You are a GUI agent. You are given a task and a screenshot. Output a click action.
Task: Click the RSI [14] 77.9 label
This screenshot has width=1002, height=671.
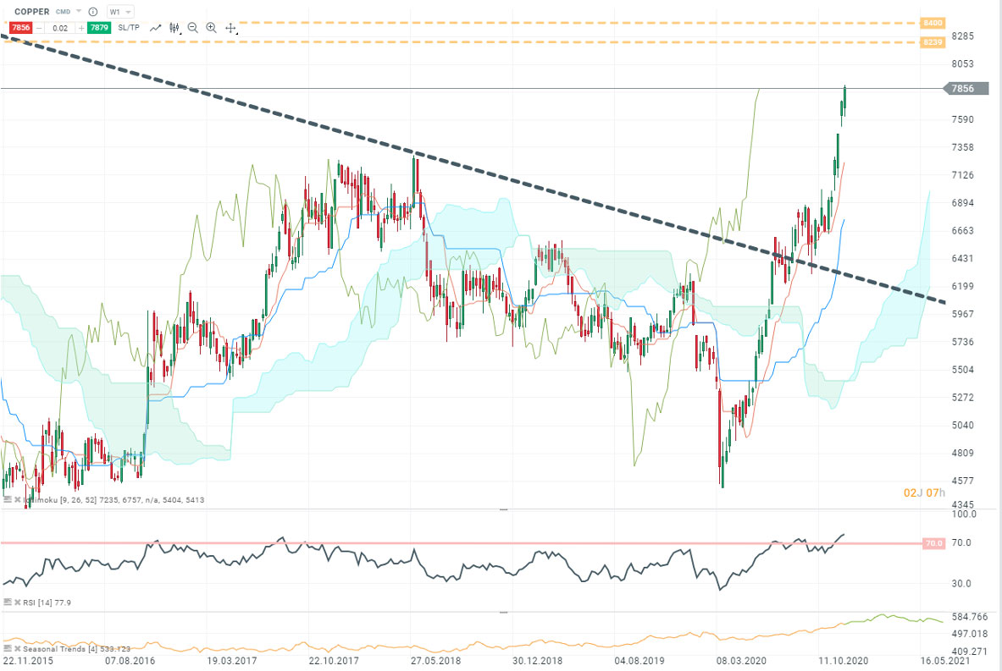tap(47, 602)
